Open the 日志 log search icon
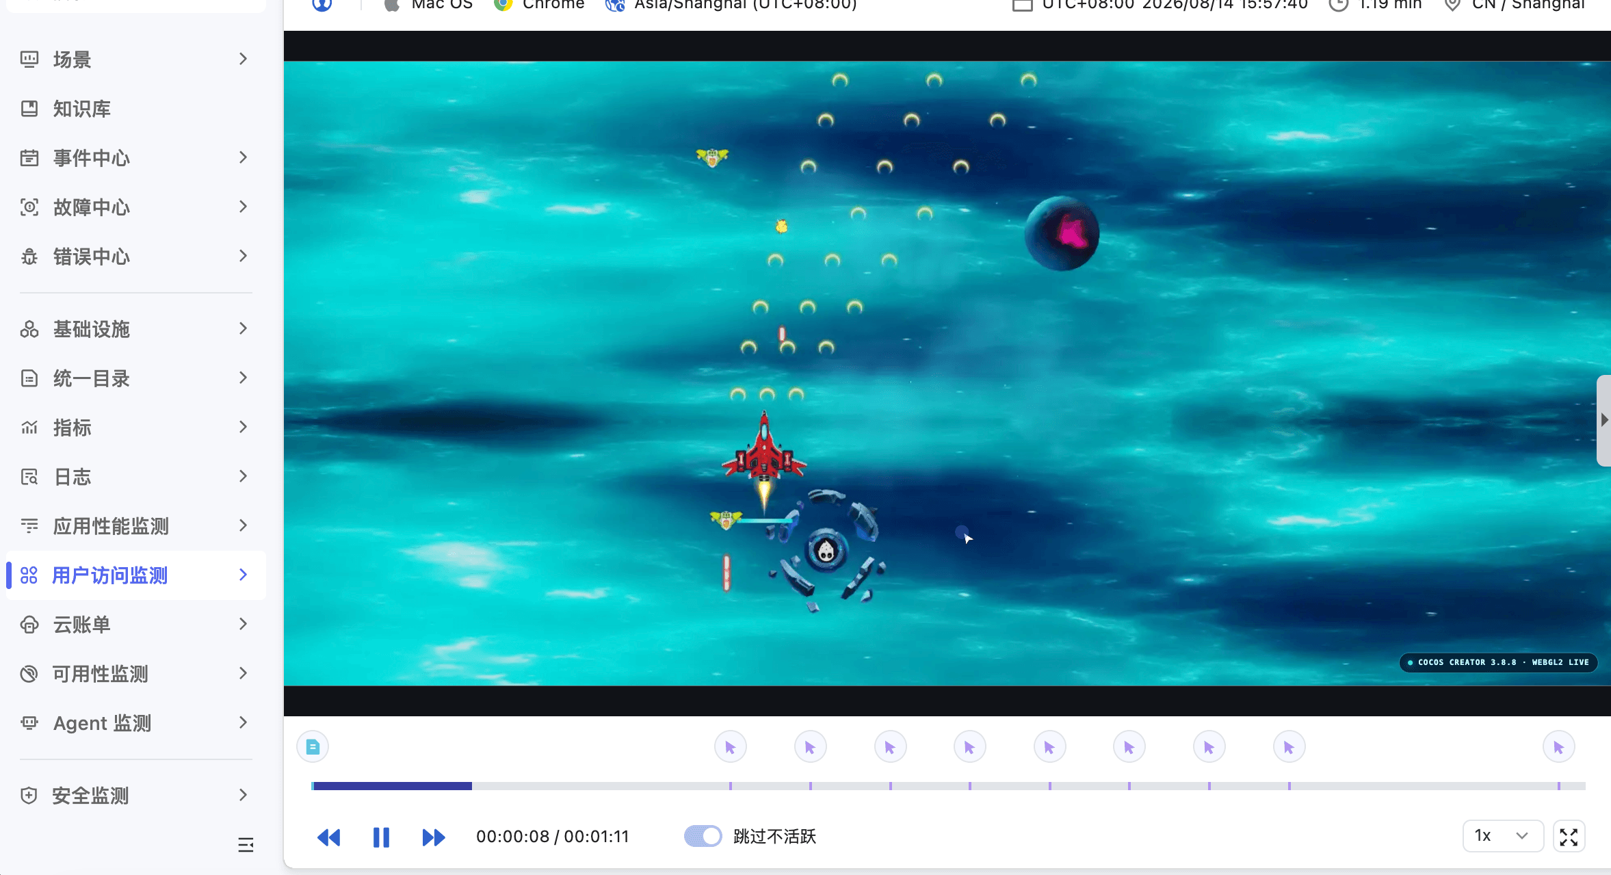 coord(29,477)
